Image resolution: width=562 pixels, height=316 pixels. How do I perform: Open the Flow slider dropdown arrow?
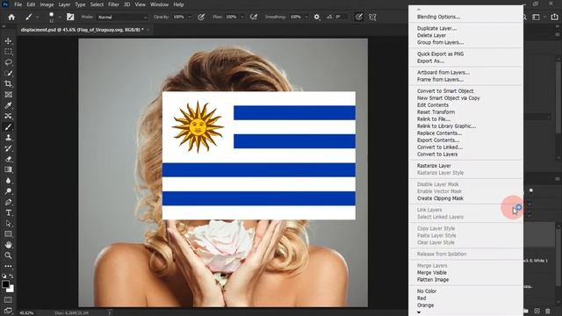point(242,17)
